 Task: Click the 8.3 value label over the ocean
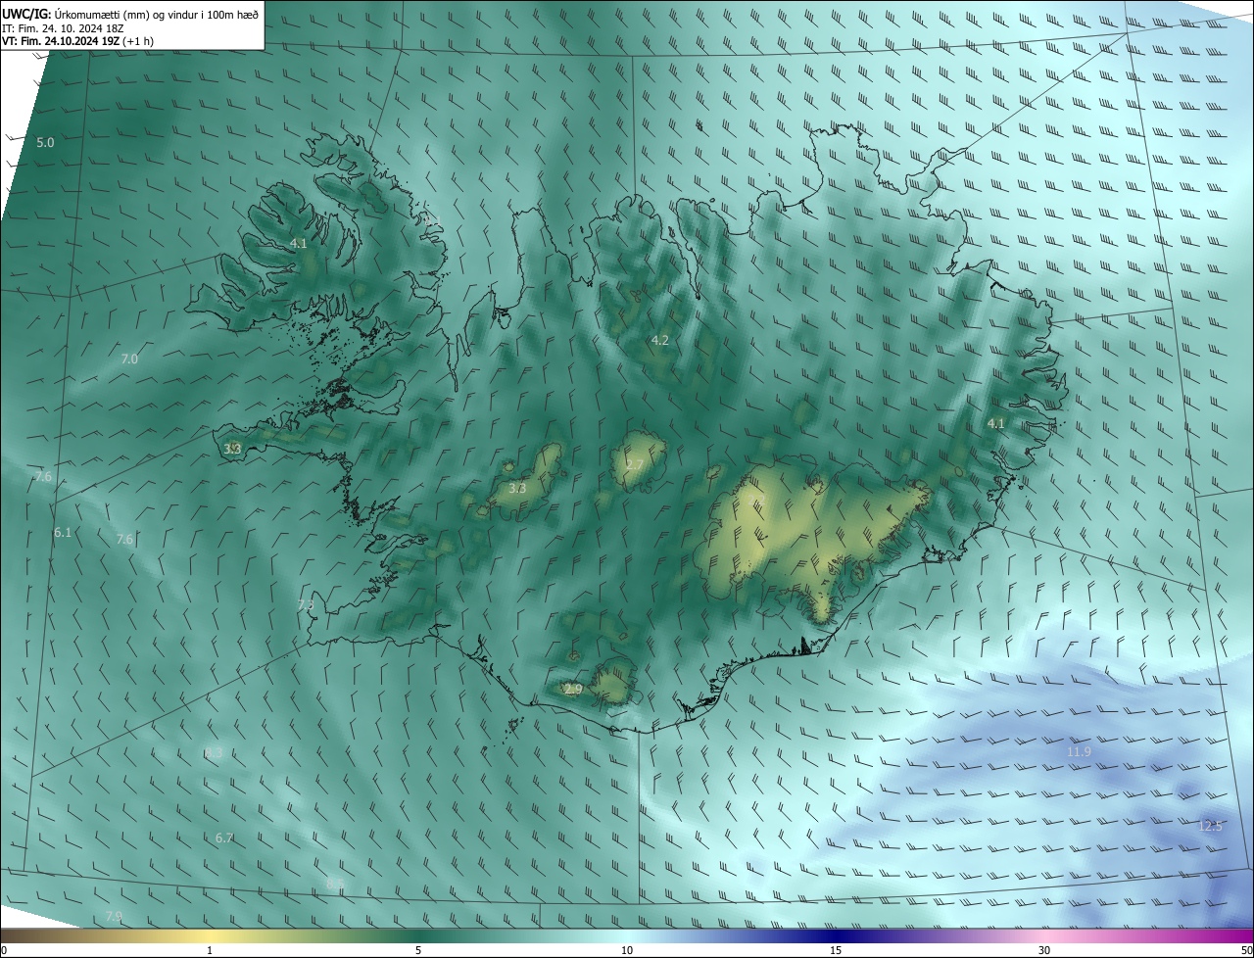[215, 753]
